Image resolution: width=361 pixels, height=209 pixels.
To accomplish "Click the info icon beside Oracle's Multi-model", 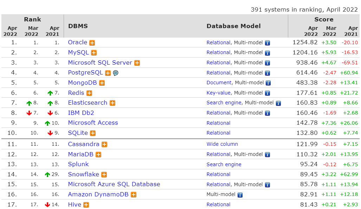I will 267,43.
